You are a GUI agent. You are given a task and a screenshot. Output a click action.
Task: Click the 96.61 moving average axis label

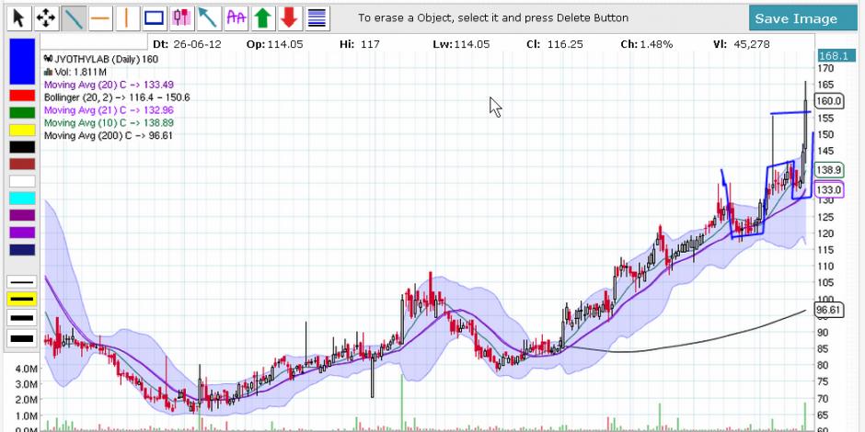pyautogui.click(x=830, y=311)
